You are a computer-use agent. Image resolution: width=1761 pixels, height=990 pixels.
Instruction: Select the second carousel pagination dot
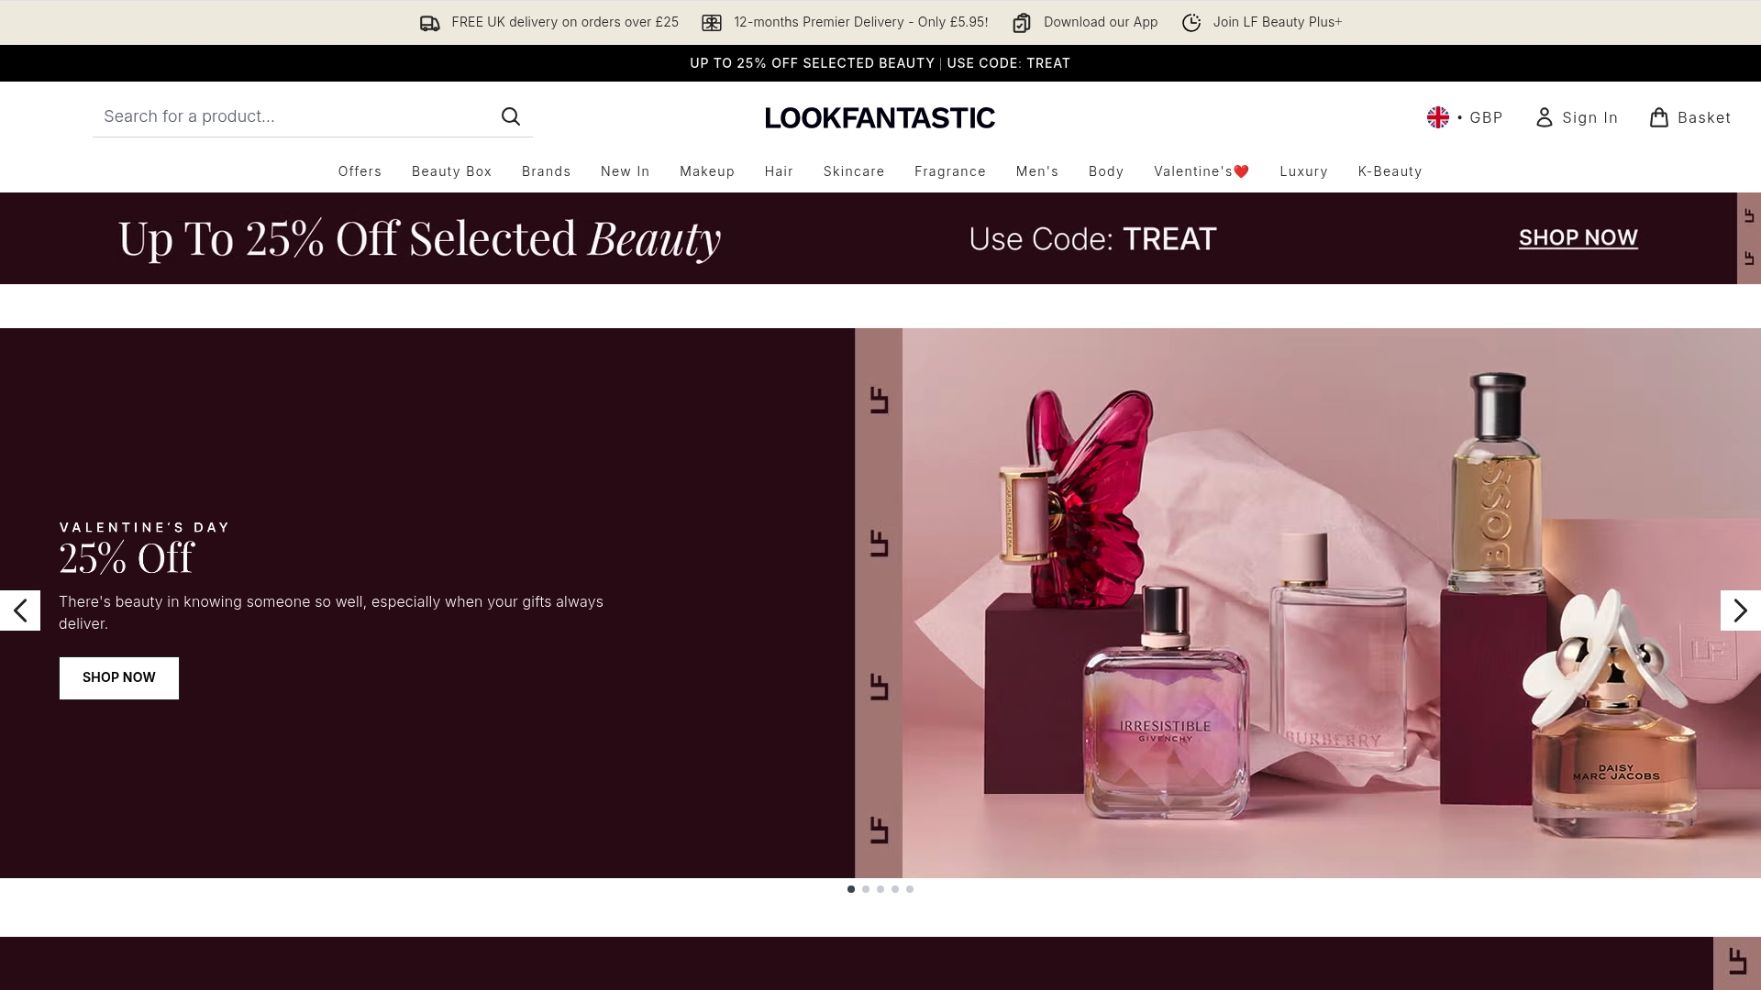[865, 888]
